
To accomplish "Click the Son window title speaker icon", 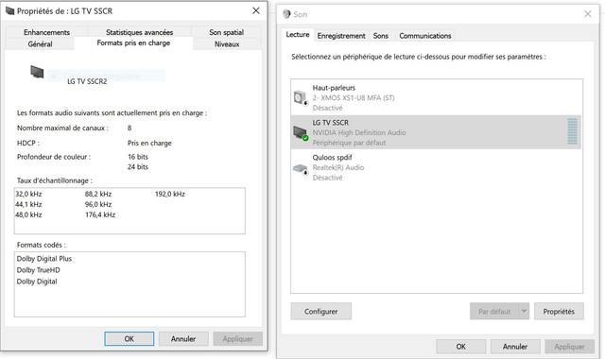I will coord(286,14).
